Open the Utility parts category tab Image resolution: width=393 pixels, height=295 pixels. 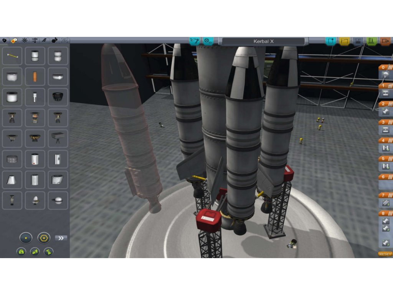54,40
